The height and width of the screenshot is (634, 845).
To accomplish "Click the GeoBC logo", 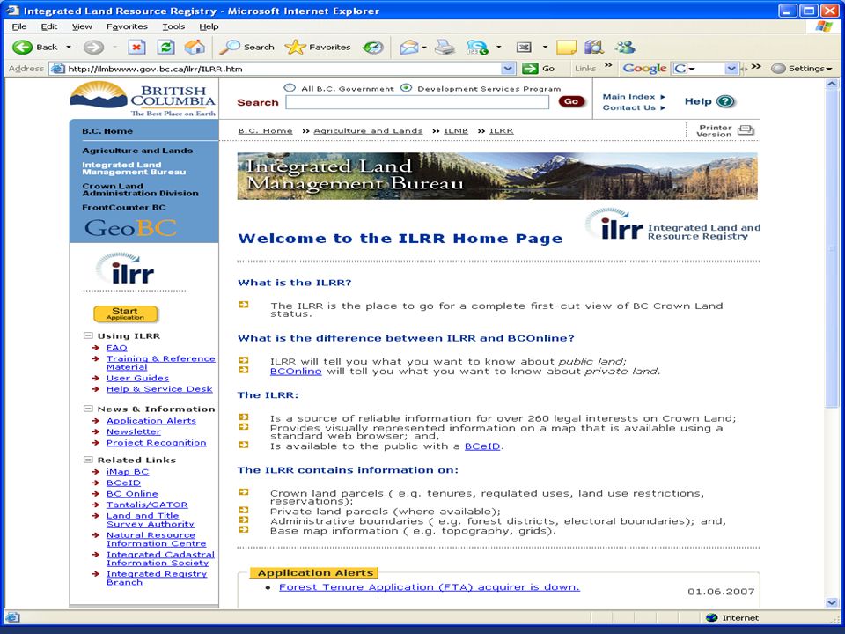I will [130, 228].
